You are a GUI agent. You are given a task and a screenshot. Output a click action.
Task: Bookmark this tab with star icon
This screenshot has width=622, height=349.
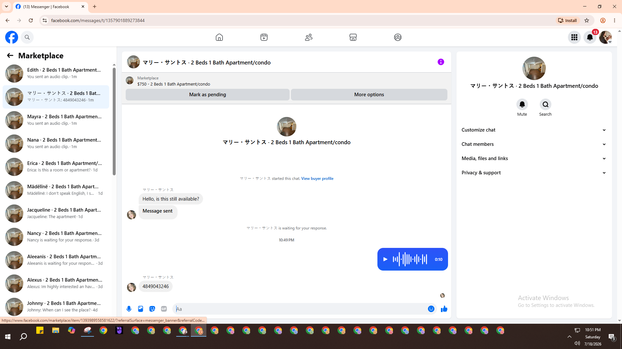pyautogui.click(x=587, y=20)
